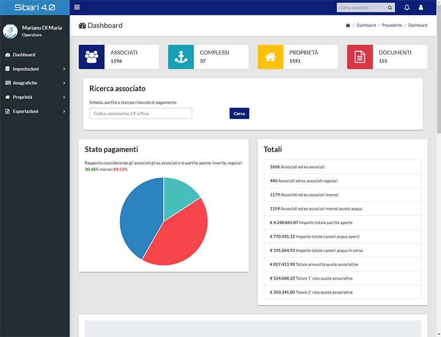Click row '1159 ... morosi quote acqua'
Screen dimensions: 441x337
[342, 209]
